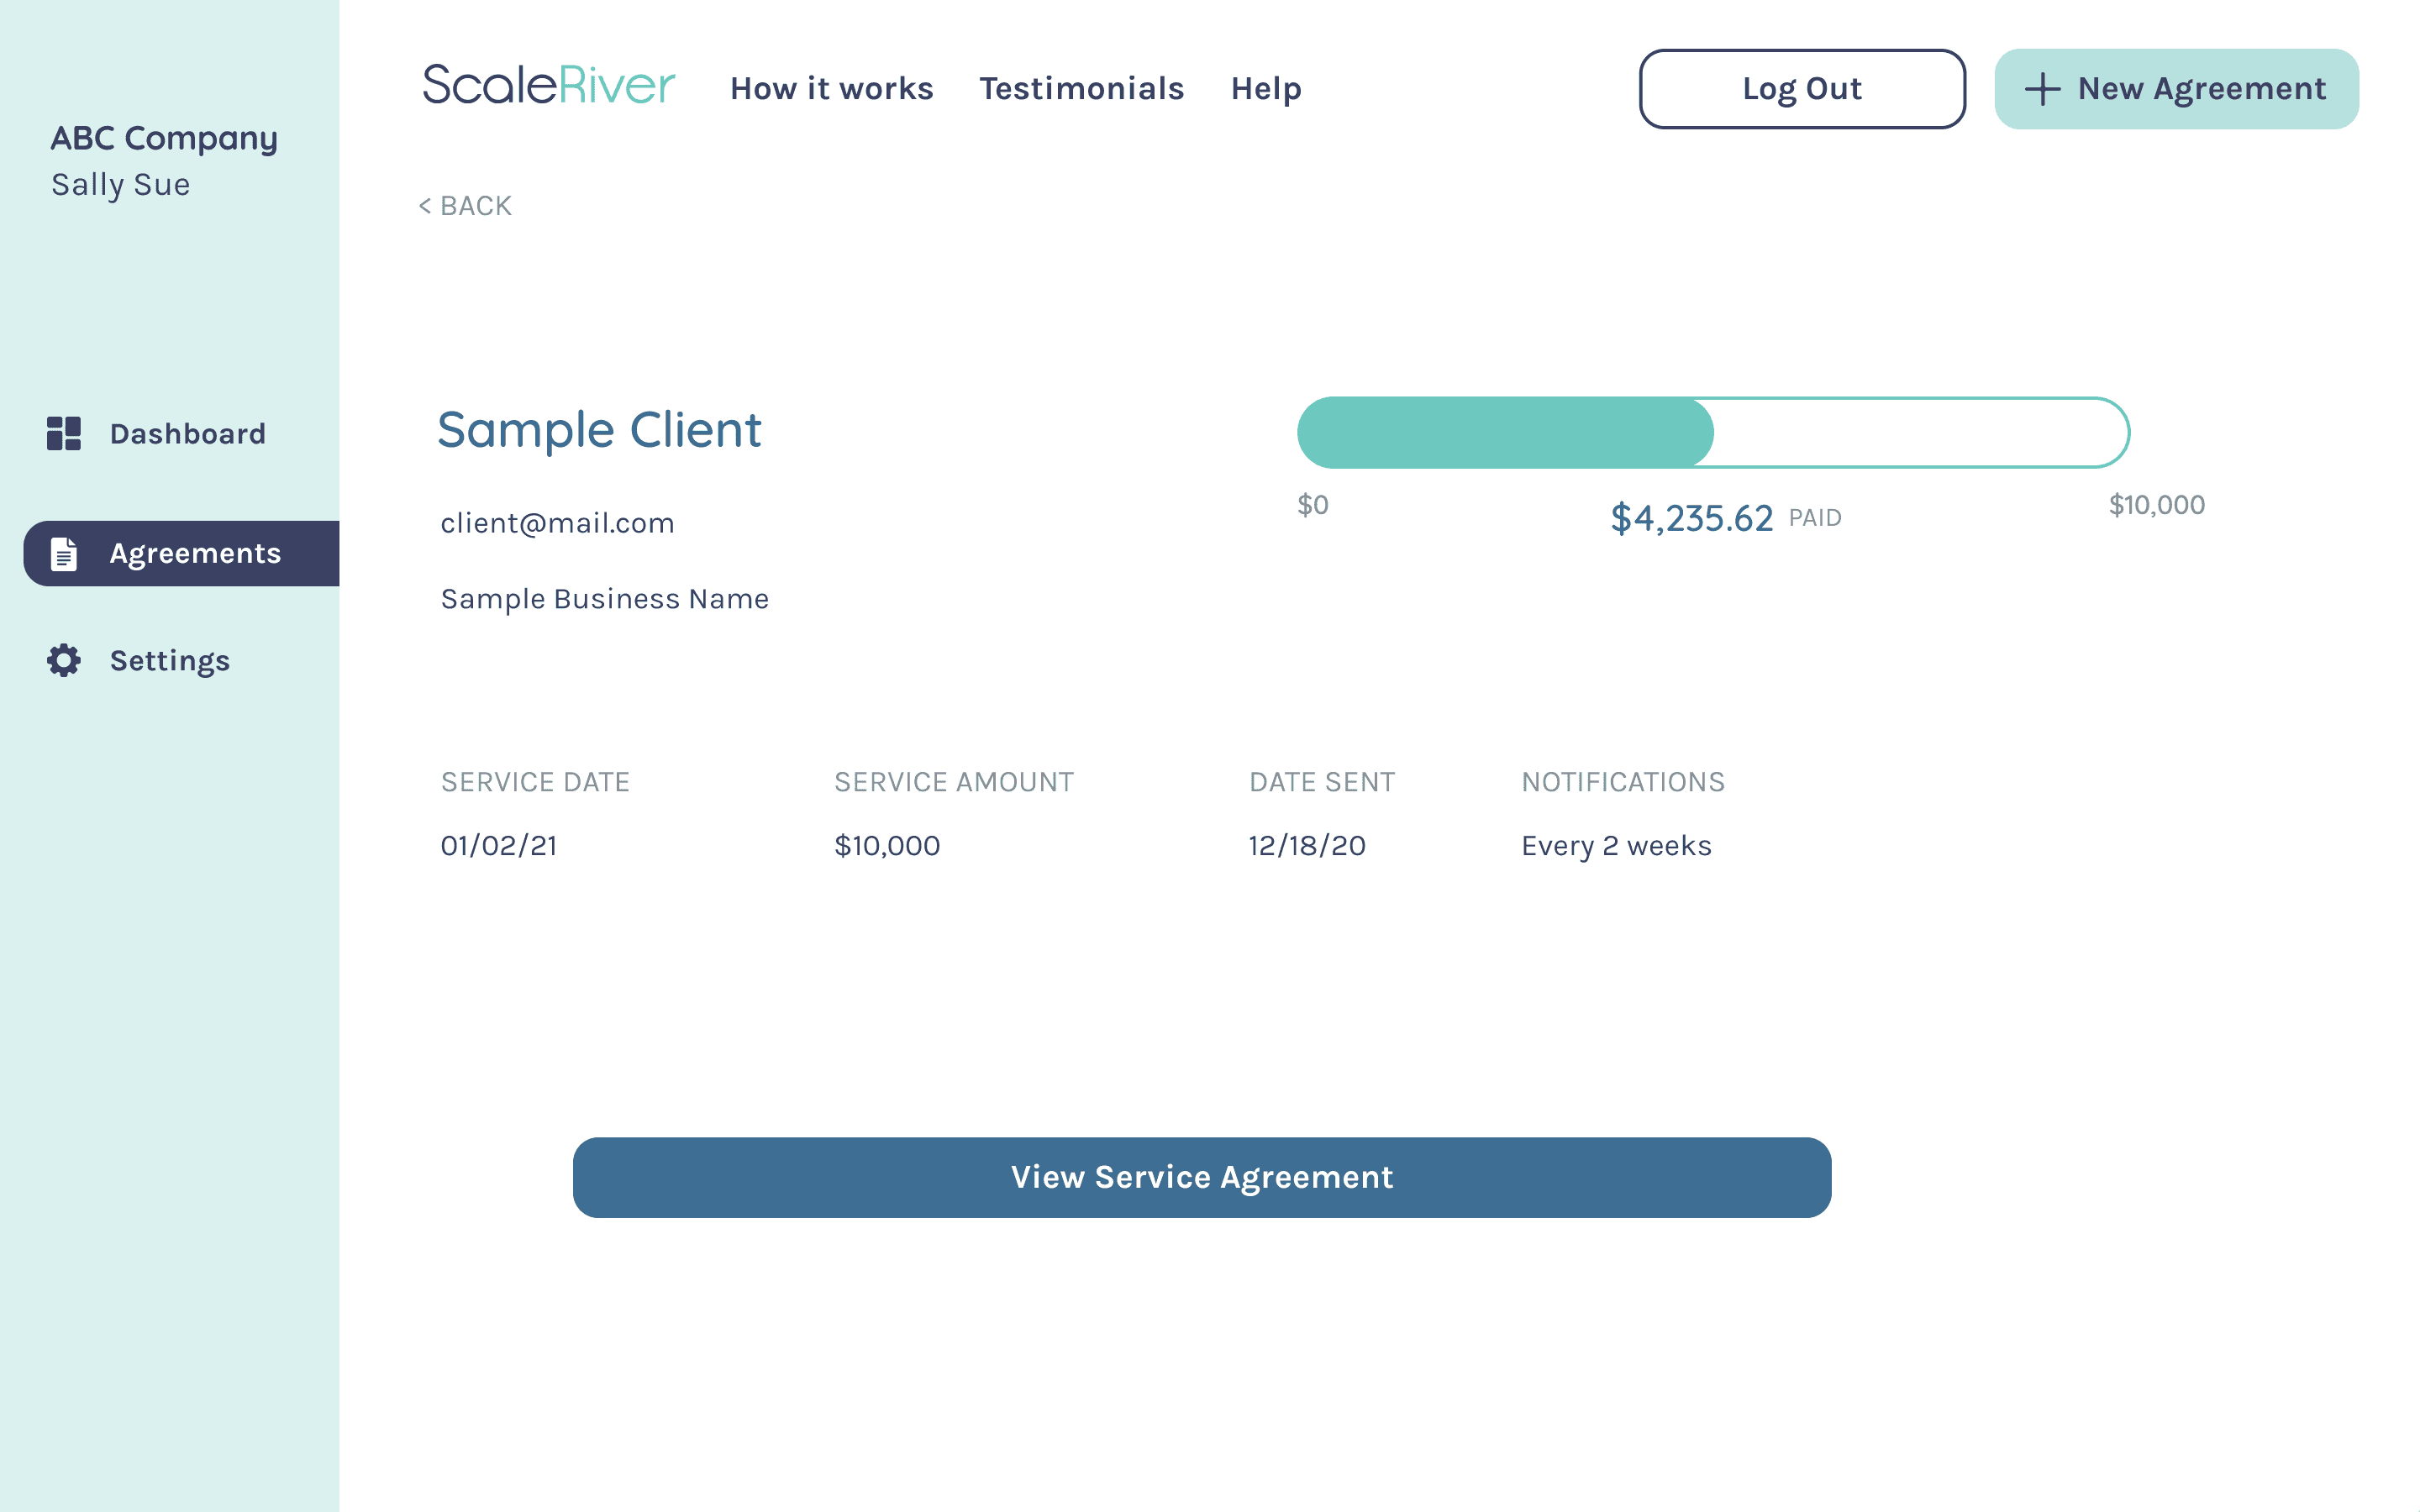2420x1512 pixels.
Task: Click the Sample Client heading
Action: (x=599, y=430)
